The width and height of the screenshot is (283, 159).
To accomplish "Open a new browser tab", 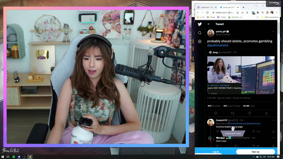I will click(244, 8).
